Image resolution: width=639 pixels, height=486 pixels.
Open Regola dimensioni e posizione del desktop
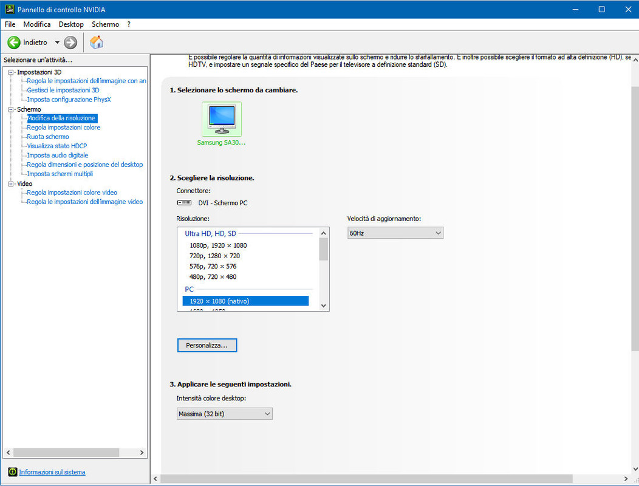point(85,165)
